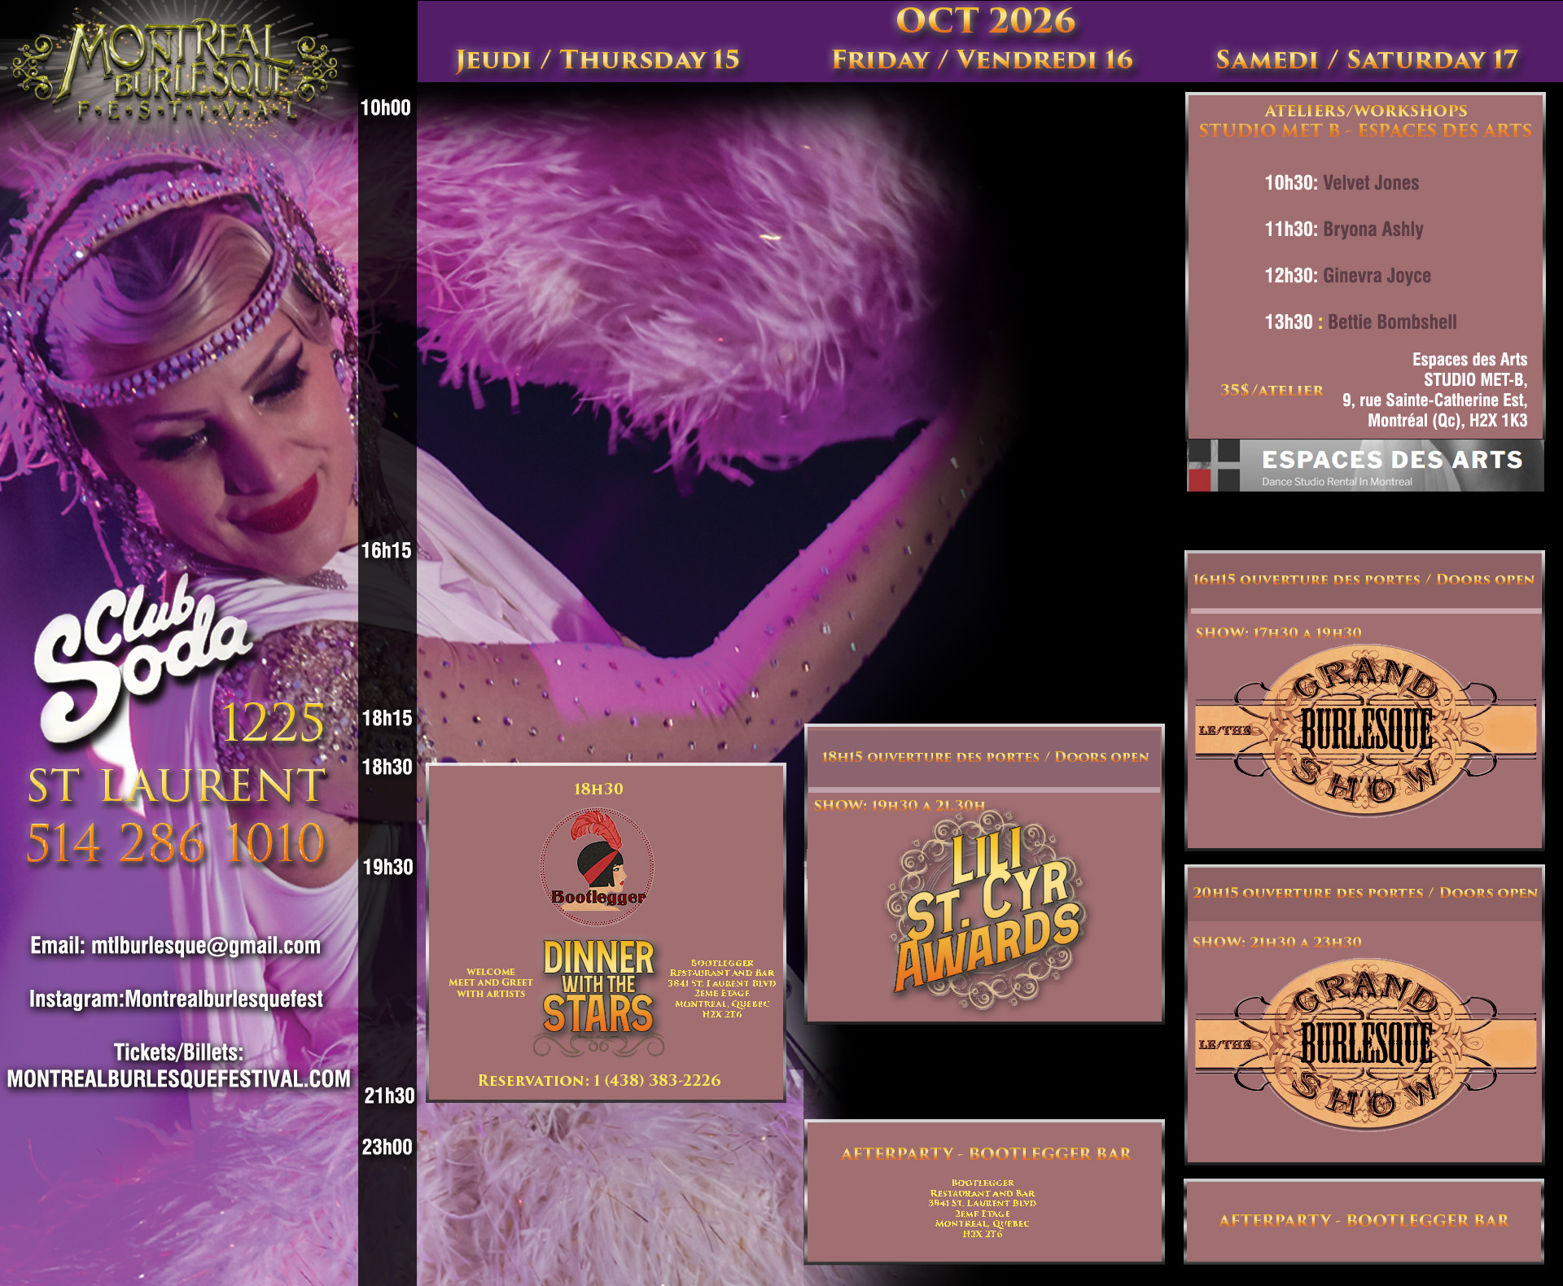Viewport: 1563px width, 1286px height.
Task: Click the 23h00 time marker
Action: click(x=387, y=1148)
